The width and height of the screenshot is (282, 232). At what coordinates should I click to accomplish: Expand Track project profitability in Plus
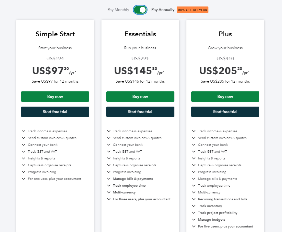click(x=194, y=213)
